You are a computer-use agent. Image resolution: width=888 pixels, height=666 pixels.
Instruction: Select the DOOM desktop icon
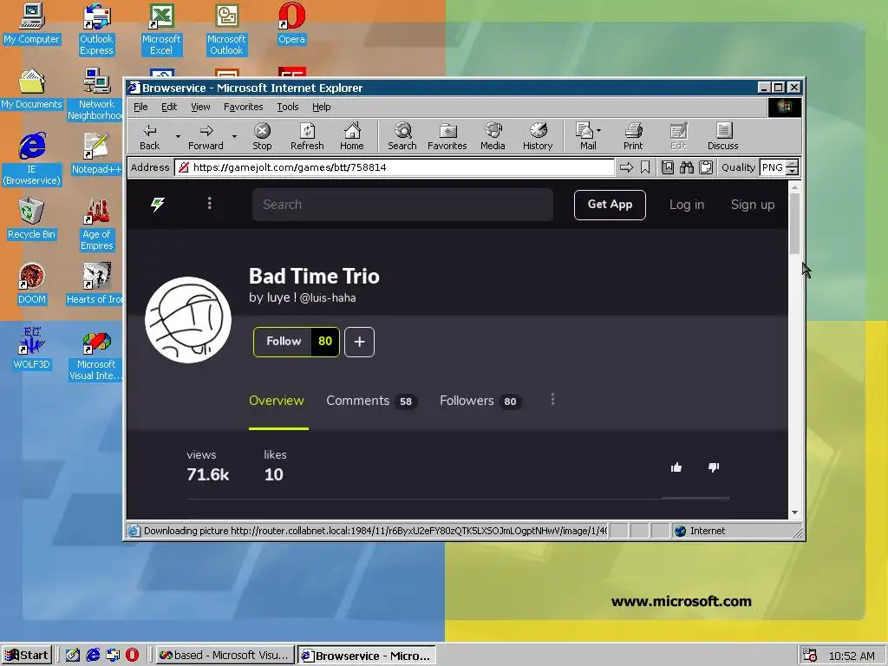coord(32,284)
